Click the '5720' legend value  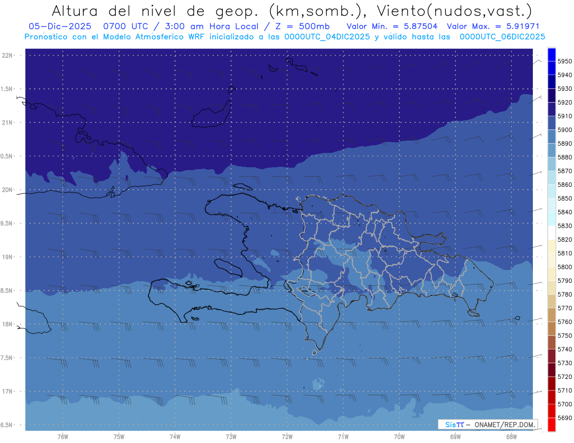(x=565, y=377)
